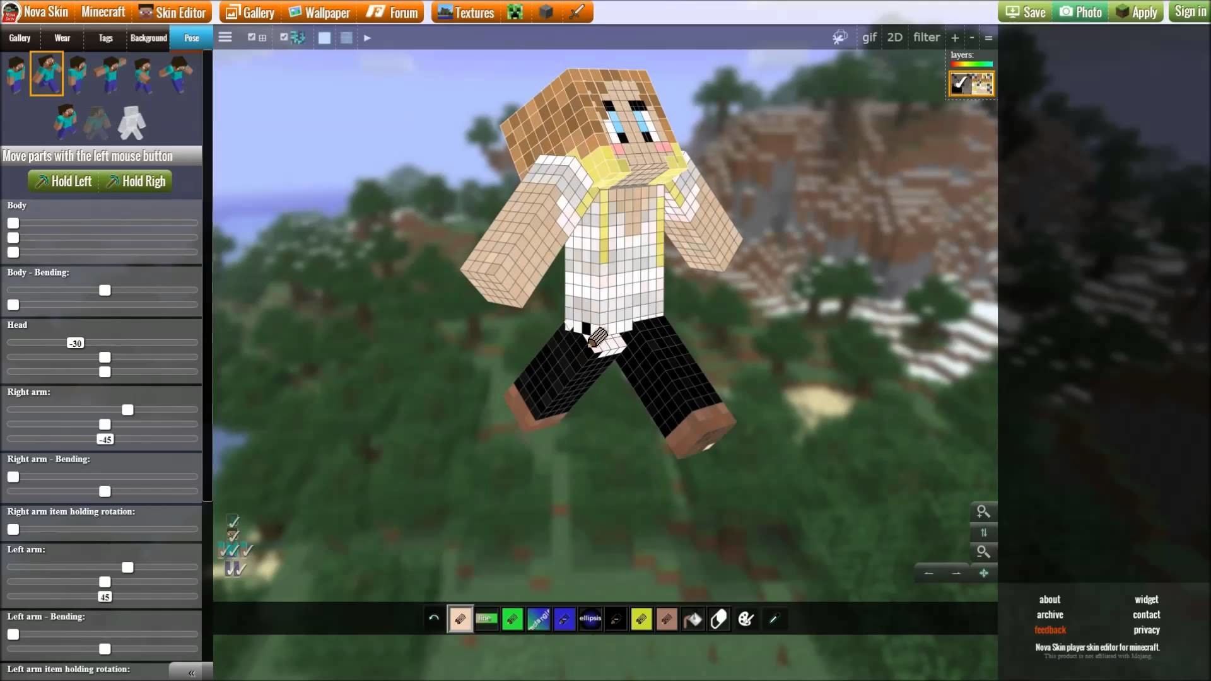Select the eyedropper tool
Image resolution: width=1211 pixels, height=681 pixels.
tap(774, 619)
